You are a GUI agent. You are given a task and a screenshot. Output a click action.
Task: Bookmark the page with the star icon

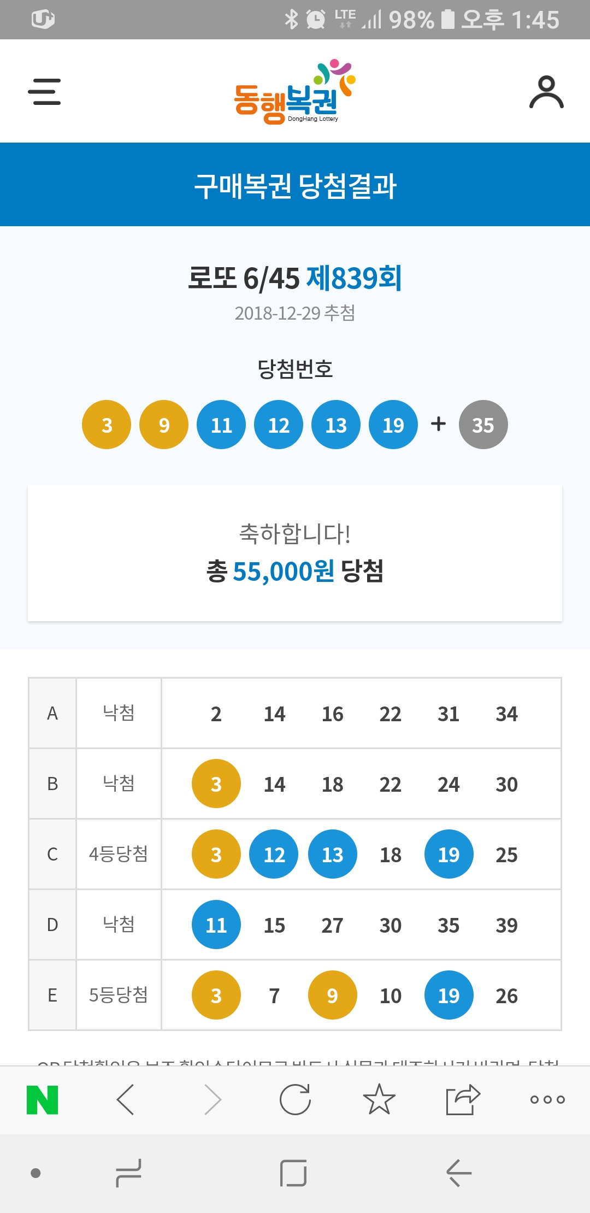379,1099
